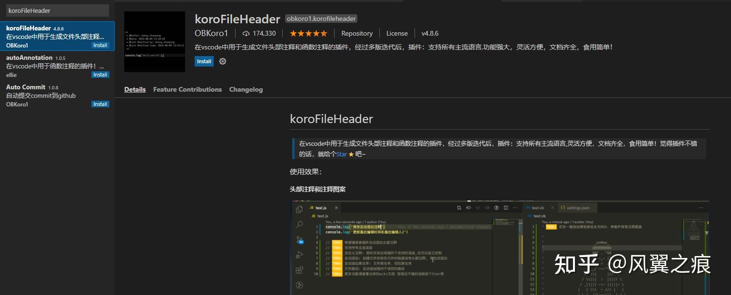Click the Run and Debug icon in the demo screenshot
This screenshot has width=731, height=295.
[299, 255]
